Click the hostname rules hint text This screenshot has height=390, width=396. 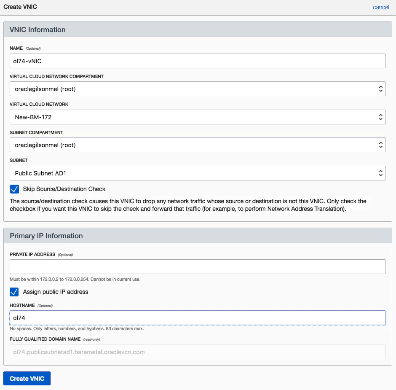pyautogui.click(x=76, y=328)
